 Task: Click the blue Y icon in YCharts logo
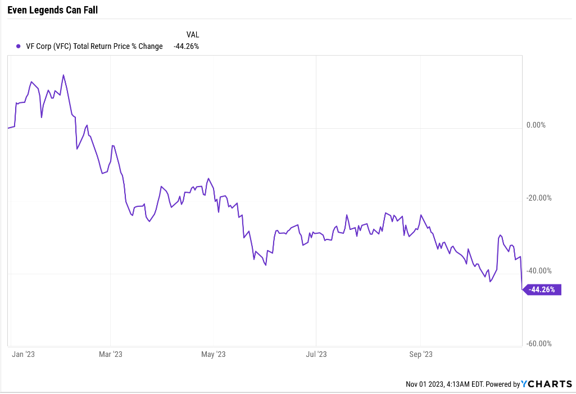[524, 384]
